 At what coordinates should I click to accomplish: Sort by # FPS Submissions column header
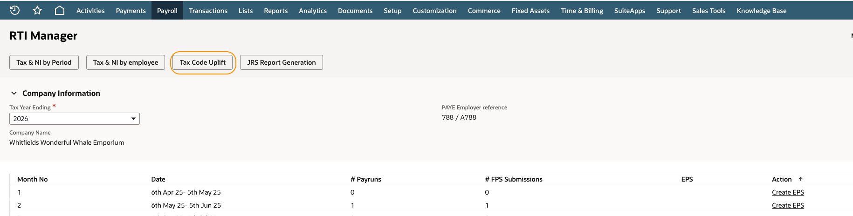pyautogui.click(x=514, y=179)
